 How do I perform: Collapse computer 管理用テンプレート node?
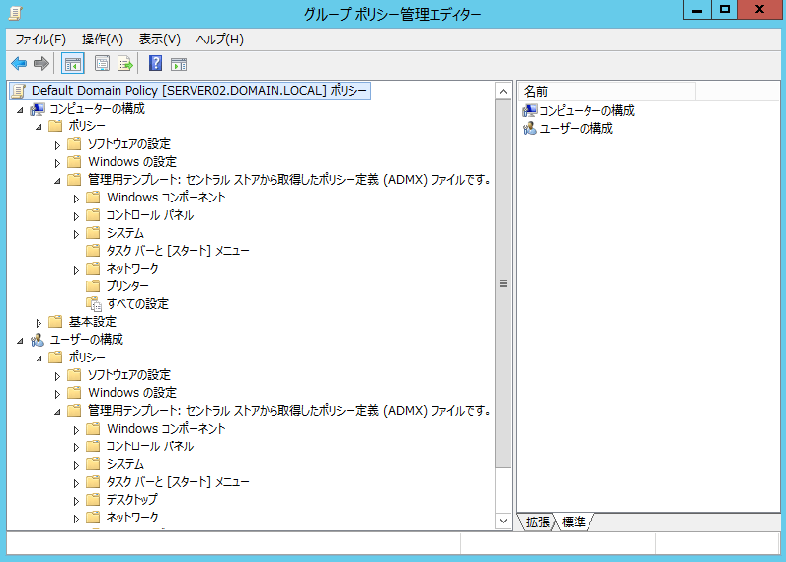click(57, 181)
